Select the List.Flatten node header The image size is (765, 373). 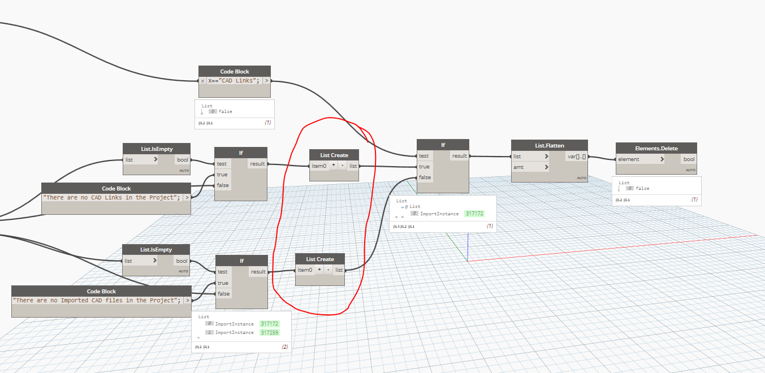(549, 146)
